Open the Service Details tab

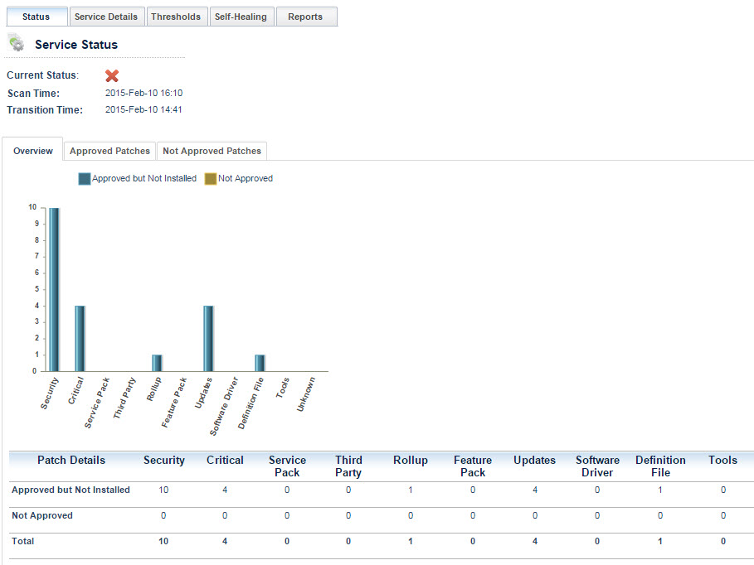[x=106, y=17]
